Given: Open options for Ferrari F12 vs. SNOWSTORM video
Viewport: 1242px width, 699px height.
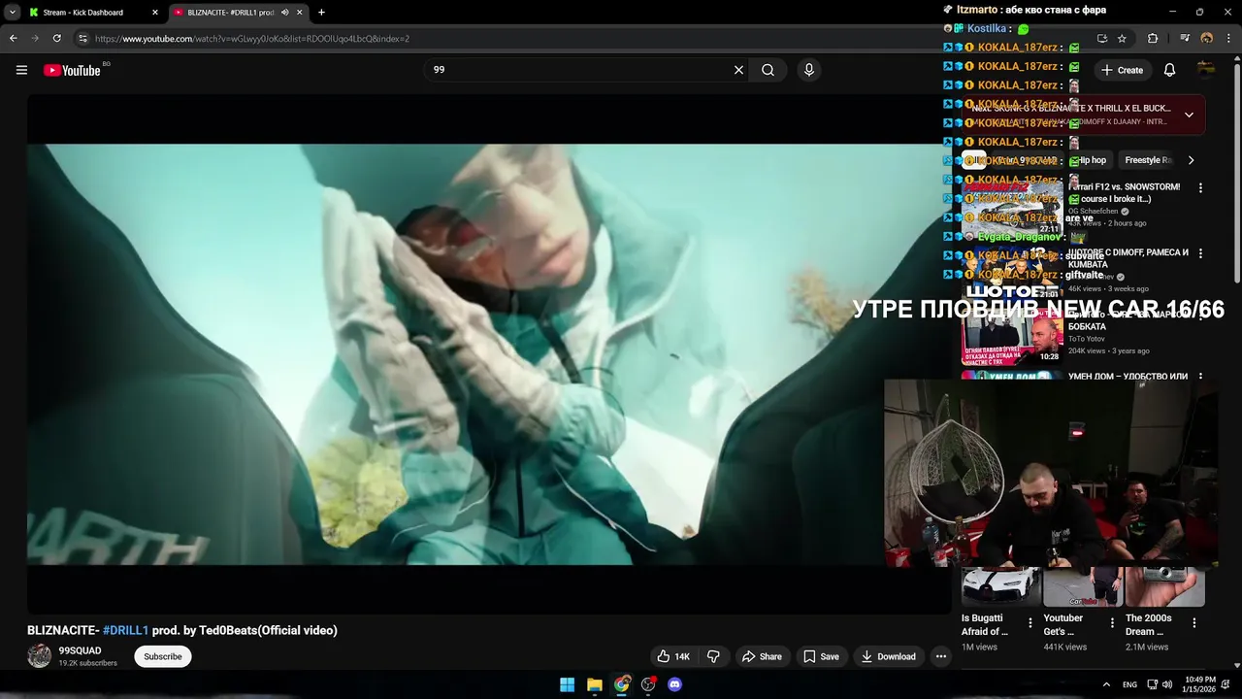Looking at the screenshot, I should point(1200,187).
